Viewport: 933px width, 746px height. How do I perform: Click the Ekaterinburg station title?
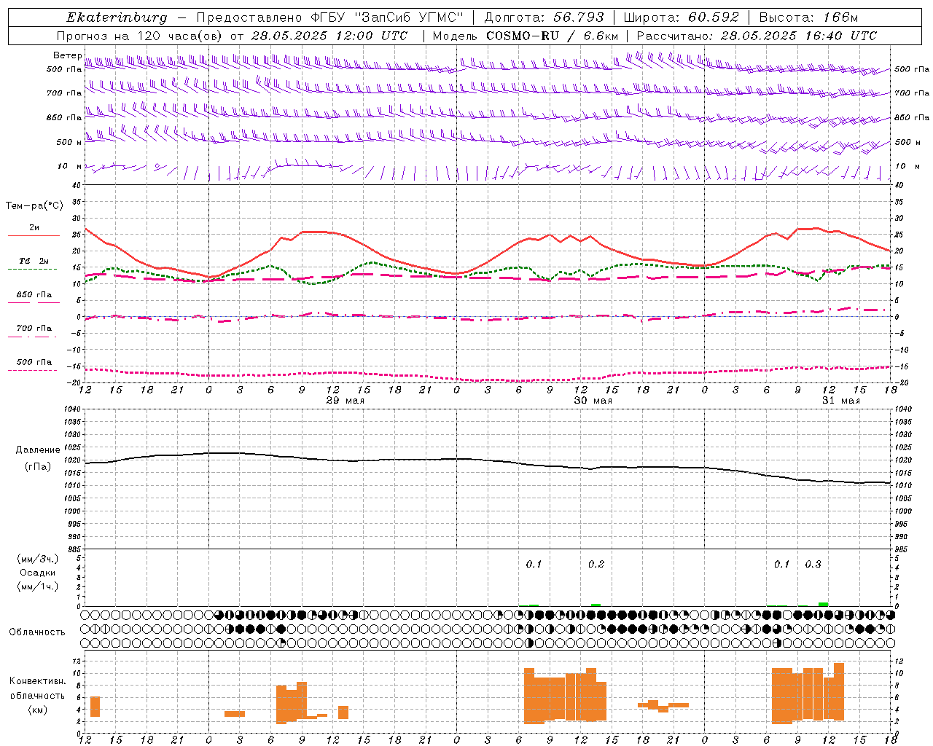117,17
